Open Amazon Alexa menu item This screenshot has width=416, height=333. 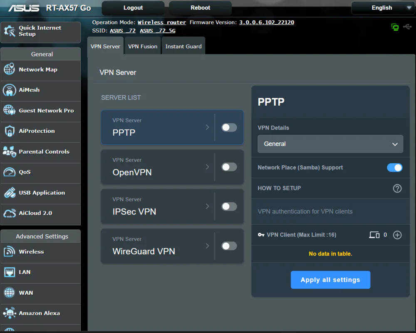click(x=41, y=313)
